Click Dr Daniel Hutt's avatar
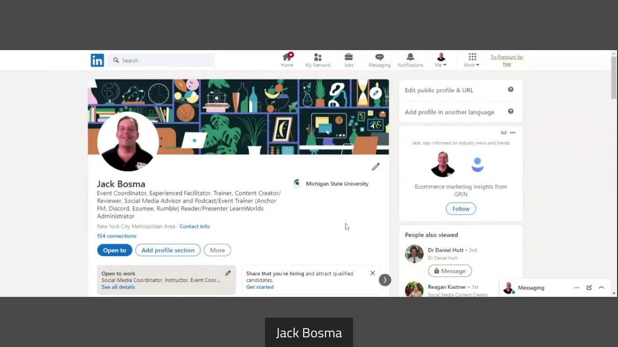The height and width of the screenshot is (347, 618). click(x=414, y=254)
